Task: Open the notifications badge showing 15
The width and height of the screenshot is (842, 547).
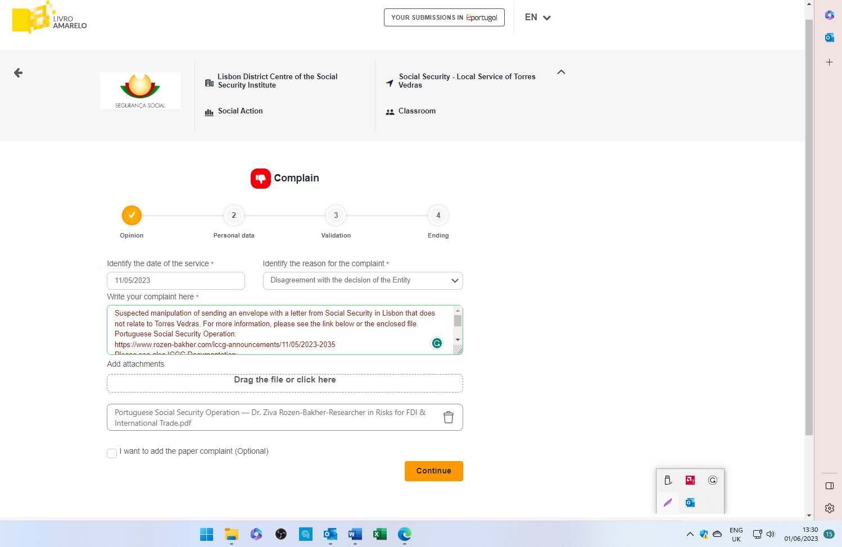Action: [x=829, y=534]
